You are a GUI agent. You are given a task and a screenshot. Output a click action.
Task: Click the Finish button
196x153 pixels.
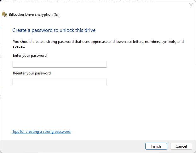pos(156,146)
